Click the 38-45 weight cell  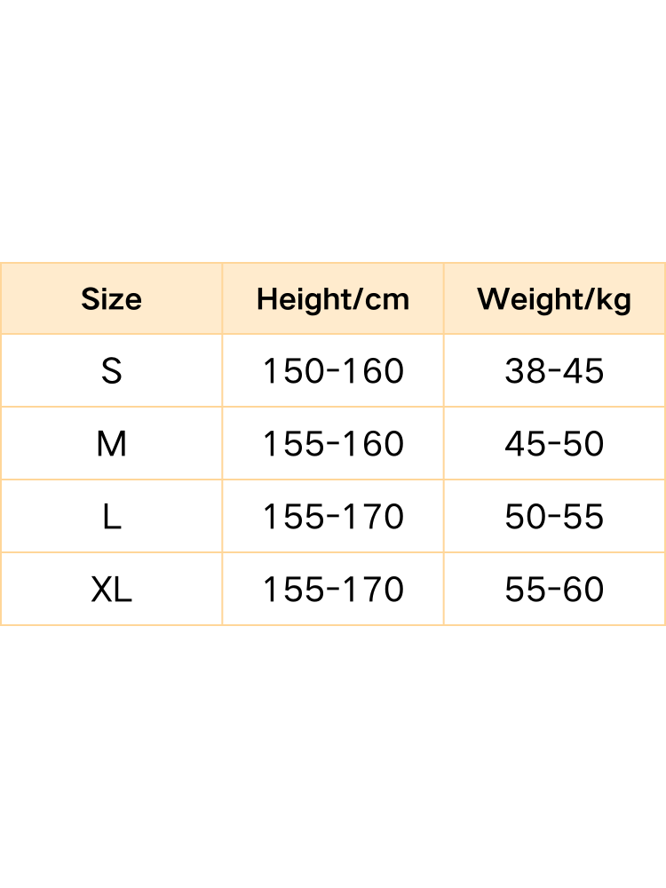pyautogui.click(x=554, y=371)
